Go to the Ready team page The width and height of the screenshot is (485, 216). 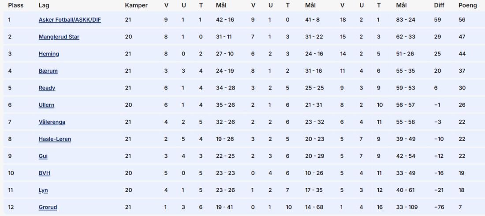click(47, 88)
